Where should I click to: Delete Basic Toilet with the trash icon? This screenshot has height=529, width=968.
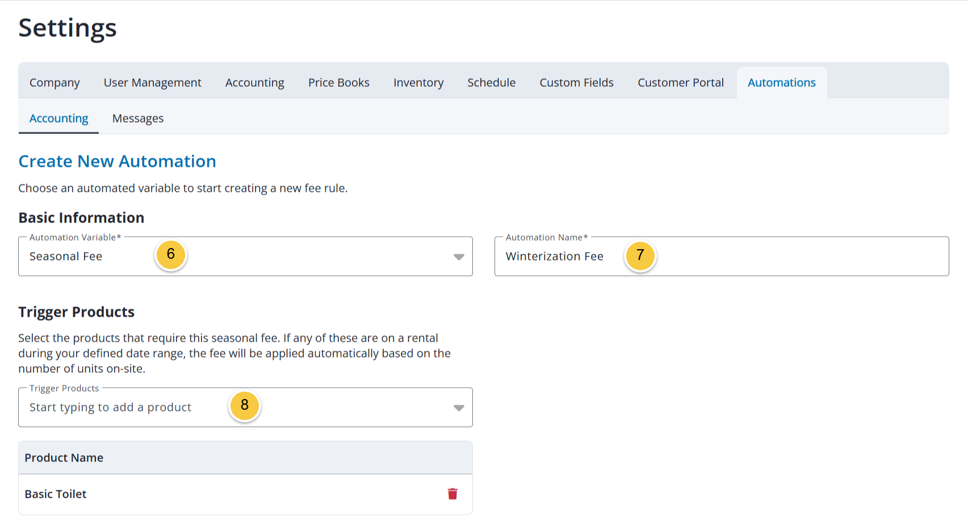(452, 494)
